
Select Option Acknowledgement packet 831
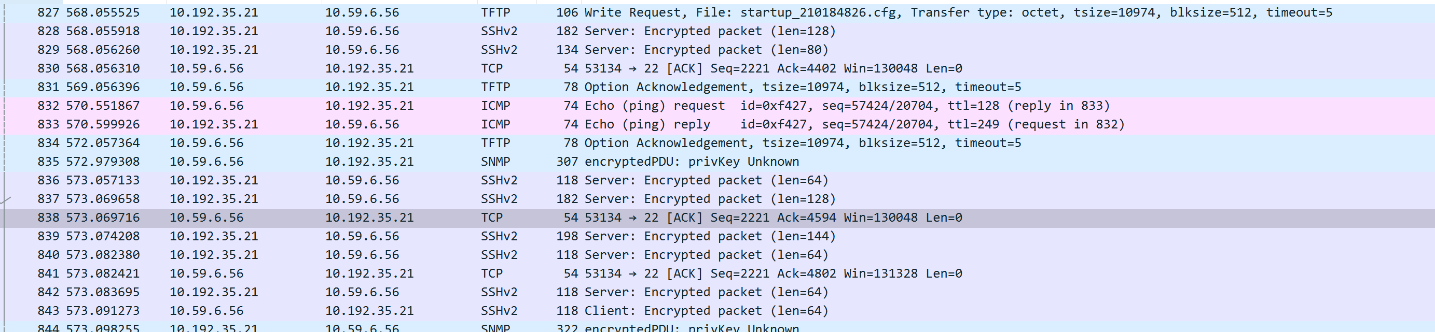669,86
